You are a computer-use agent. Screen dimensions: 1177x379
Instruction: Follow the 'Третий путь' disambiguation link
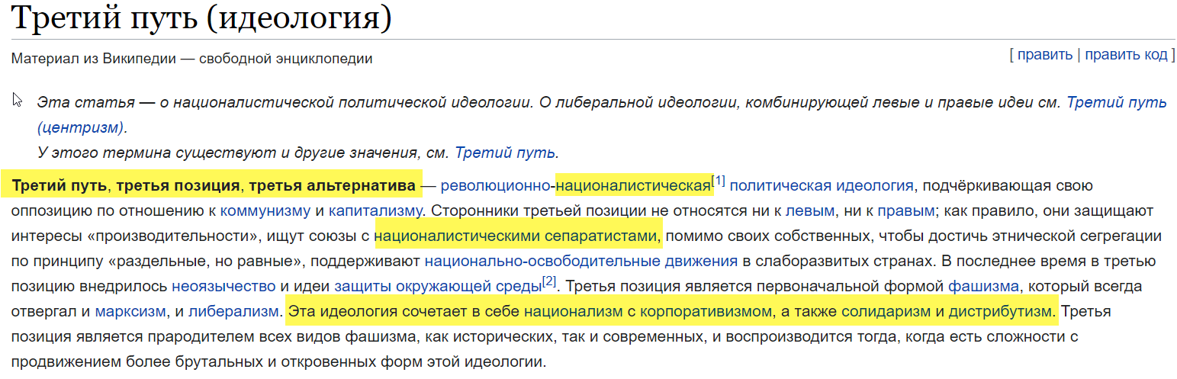pyautogui.click(x=505, y=152)
